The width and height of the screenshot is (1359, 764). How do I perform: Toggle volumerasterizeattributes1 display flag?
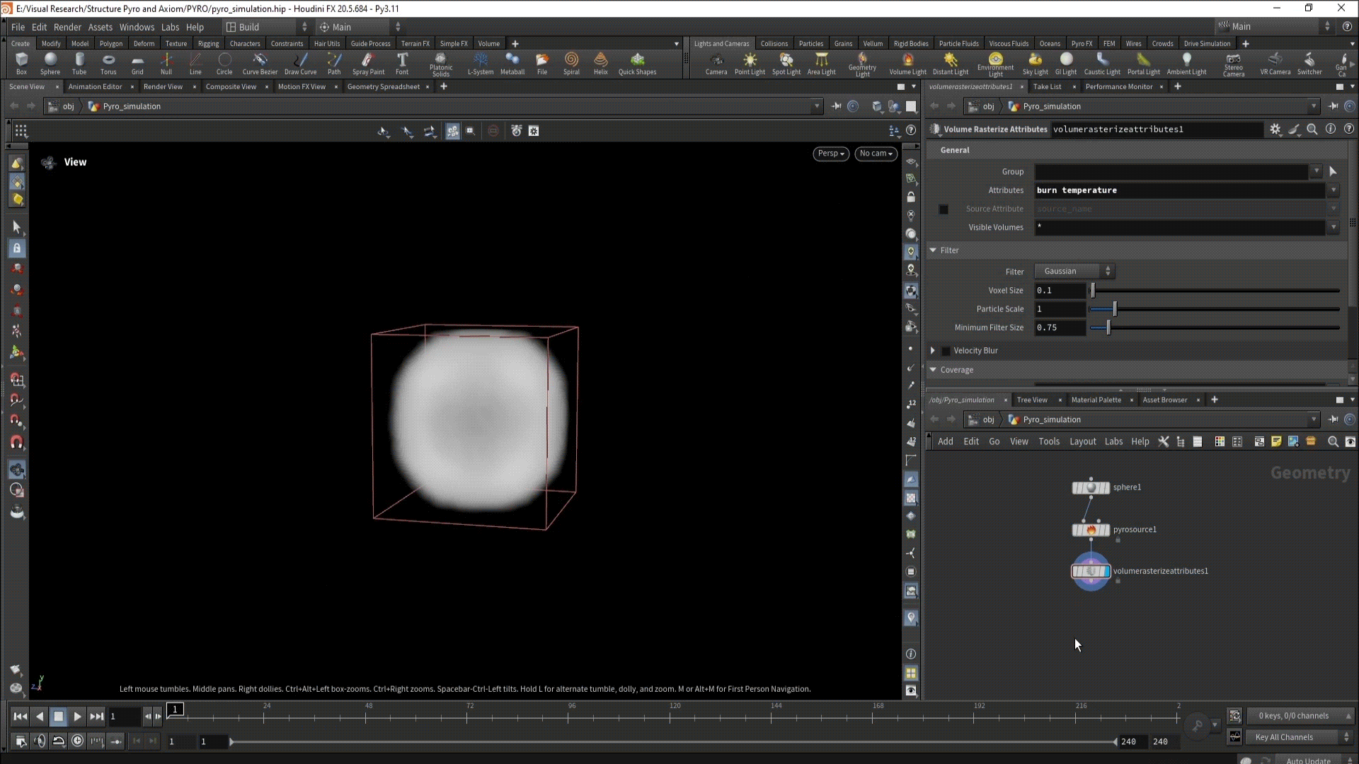pos(1106,571)
